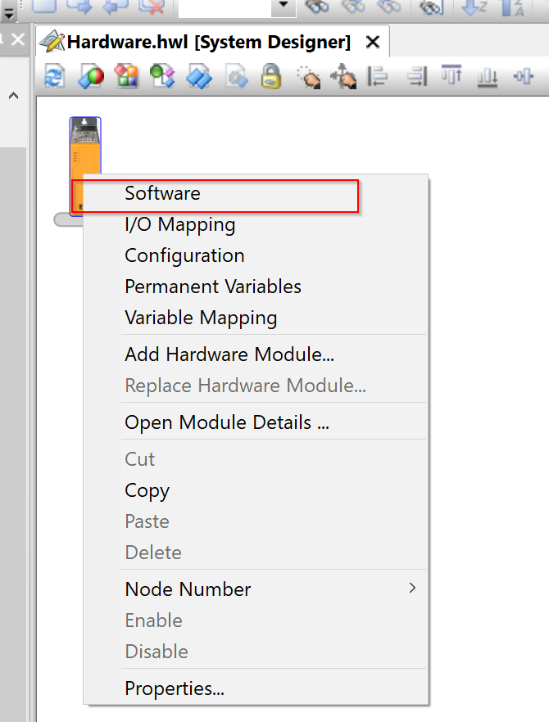Select the orange controller module in designer

click(85, 145)
